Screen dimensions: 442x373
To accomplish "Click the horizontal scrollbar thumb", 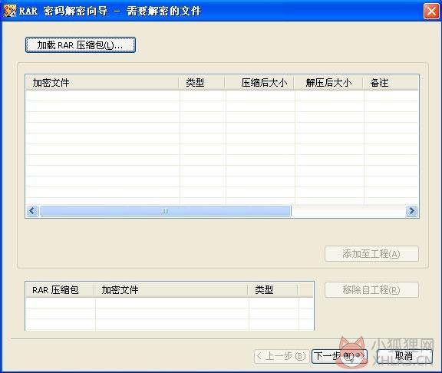I will pos(165,210).
